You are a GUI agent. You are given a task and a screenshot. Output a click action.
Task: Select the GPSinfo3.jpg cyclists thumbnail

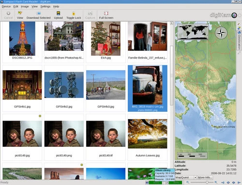[x=106, y=85]
